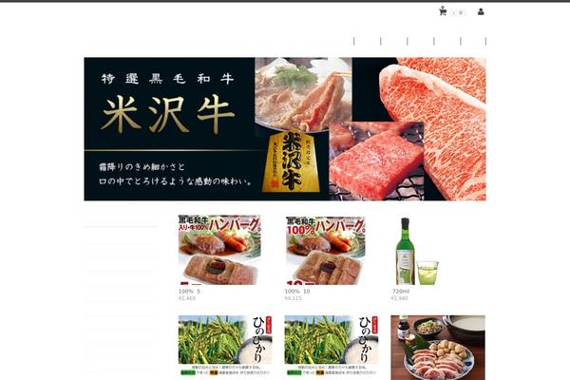Open the sliced meat platter product image

[438, 348]
